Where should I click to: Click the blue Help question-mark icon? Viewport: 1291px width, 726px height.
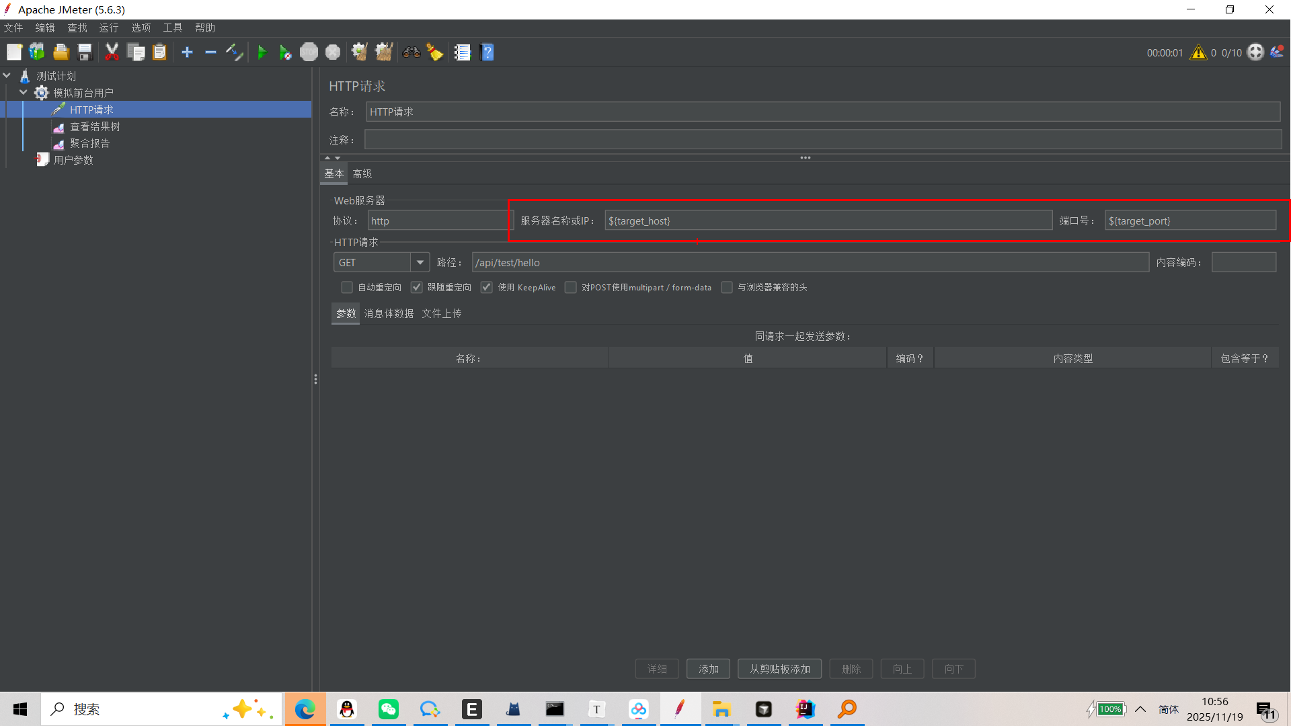pyautogui.click(x=487, y=52)
